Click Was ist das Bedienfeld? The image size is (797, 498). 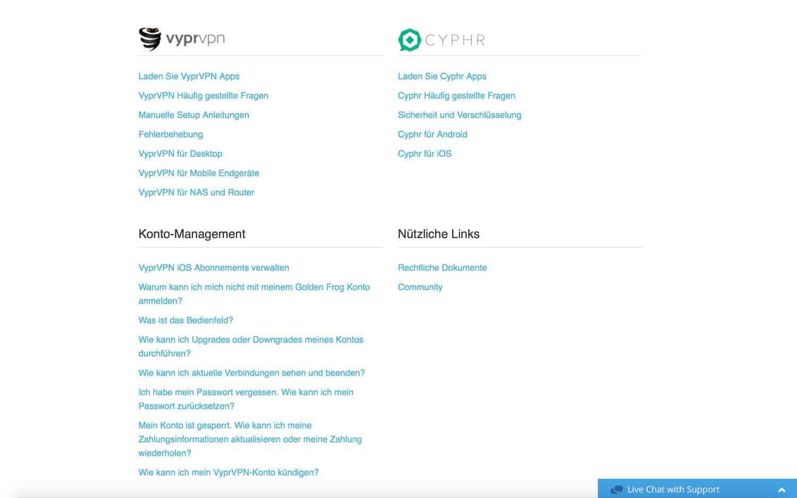185,320
